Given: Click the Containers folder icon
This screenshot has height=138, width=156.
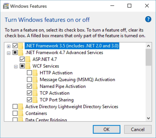Looking at the screenshot, I should click(21, 113).
